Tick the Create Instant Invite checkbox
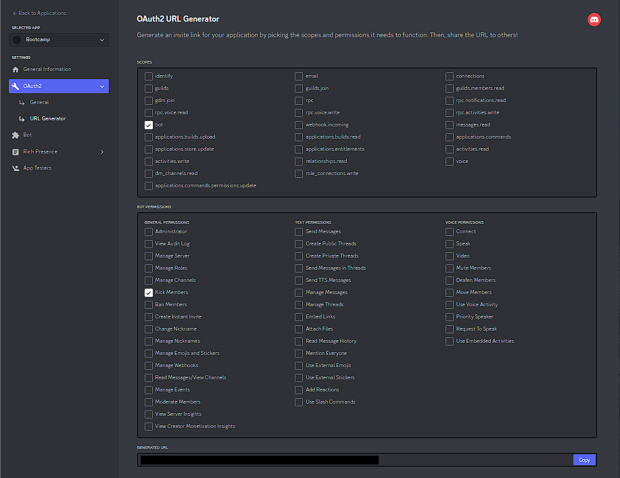The width and height of the screenshot is (620, 478). coord(149,317)
